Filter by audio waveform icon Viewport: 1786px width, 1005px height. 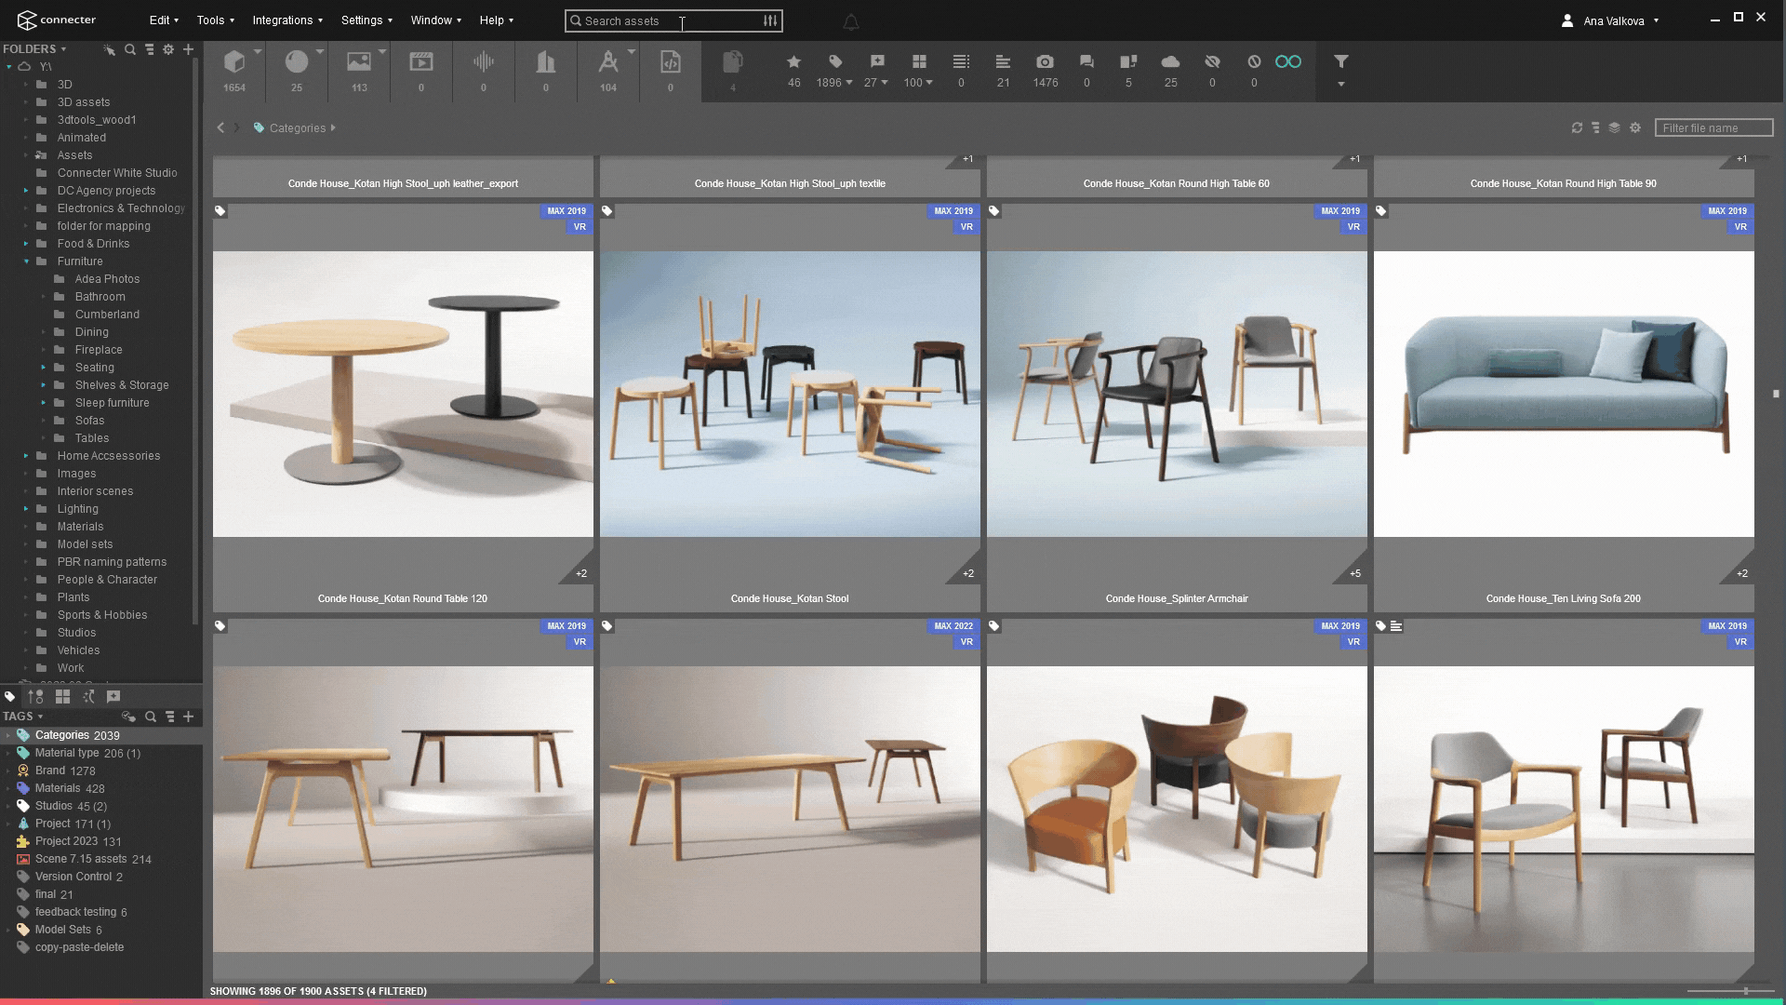pyautogui.click(x=484, y=62)
